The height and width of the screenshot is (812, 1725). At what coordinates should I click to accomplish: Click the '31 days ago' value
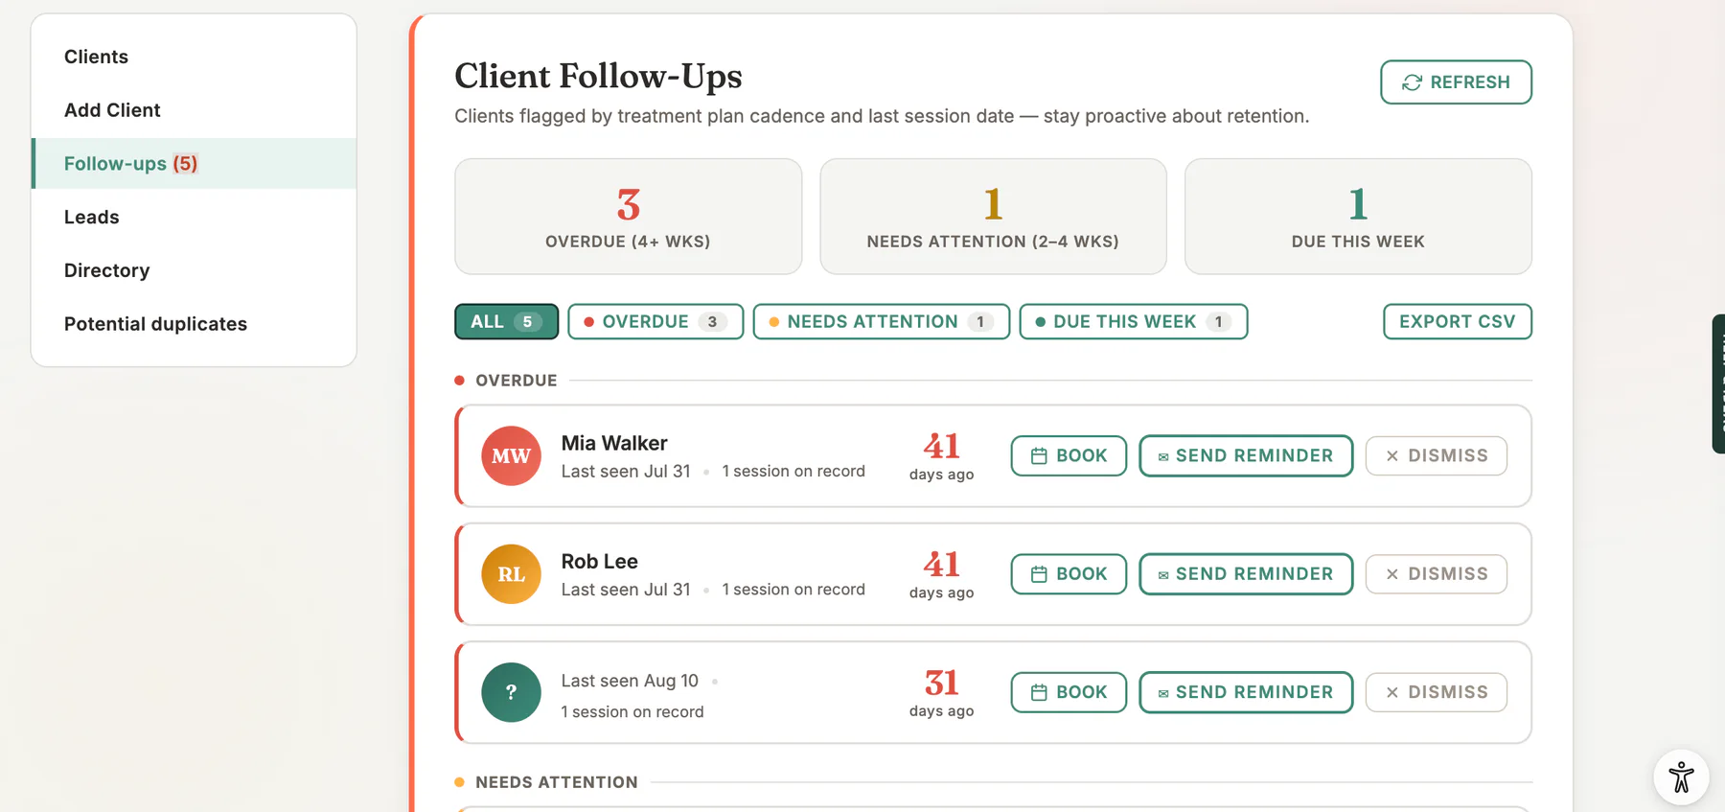click(941, 693)
